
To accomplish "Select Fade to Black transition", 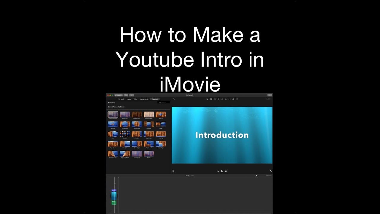I will pos(137,114).
